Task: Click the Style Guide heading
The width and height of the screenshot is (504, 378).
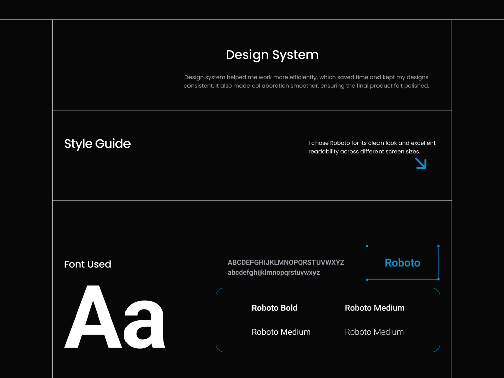Action: 97,144
